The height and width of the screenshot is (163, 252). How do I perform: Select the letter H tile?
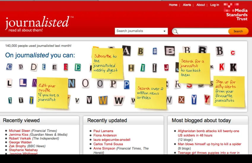point(131,68)
